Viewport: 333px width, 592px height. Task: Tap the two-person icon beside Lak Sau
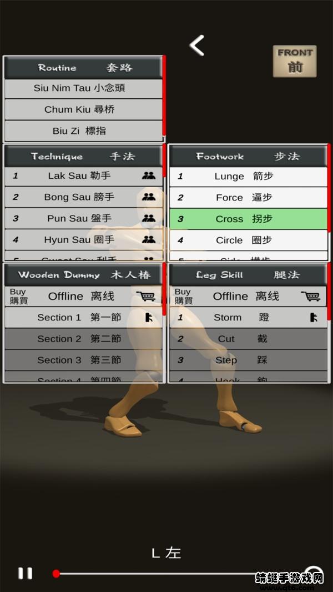click(149, 175)
